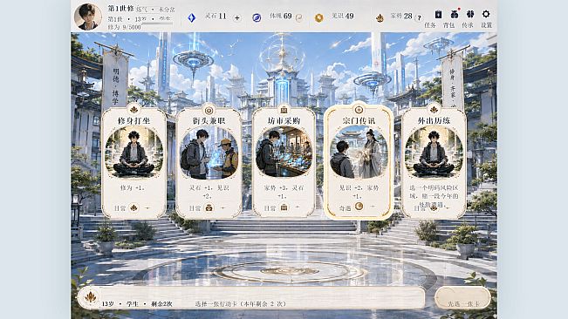Click the lotus emblem atop 修身打坐 card
This screenshot has height=319, width=568.
coord(134,110)
